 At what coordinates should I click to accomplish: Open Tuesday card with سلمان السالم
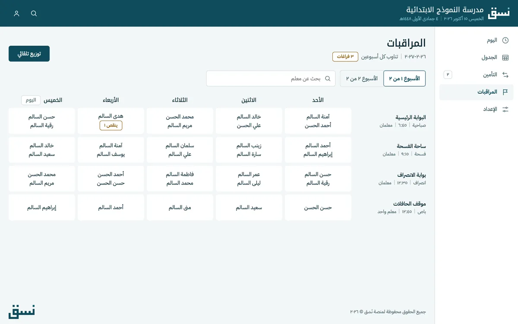point(180,150)
